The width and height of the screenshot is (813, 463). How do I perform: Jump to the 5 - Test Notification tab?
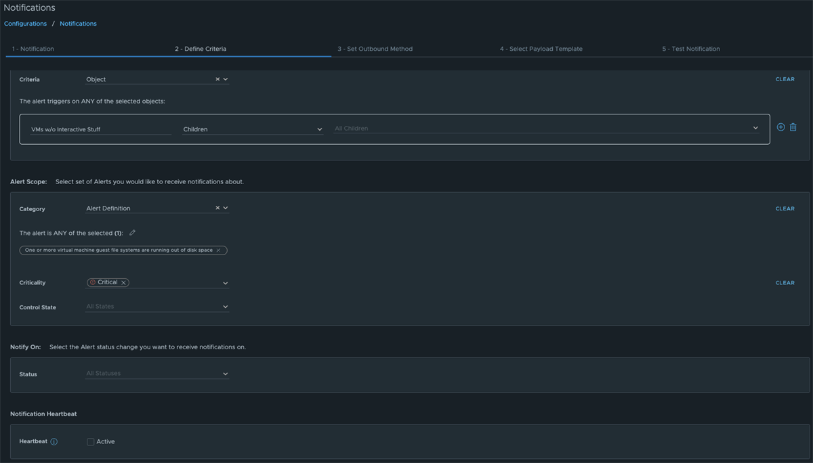coord(691,49)
